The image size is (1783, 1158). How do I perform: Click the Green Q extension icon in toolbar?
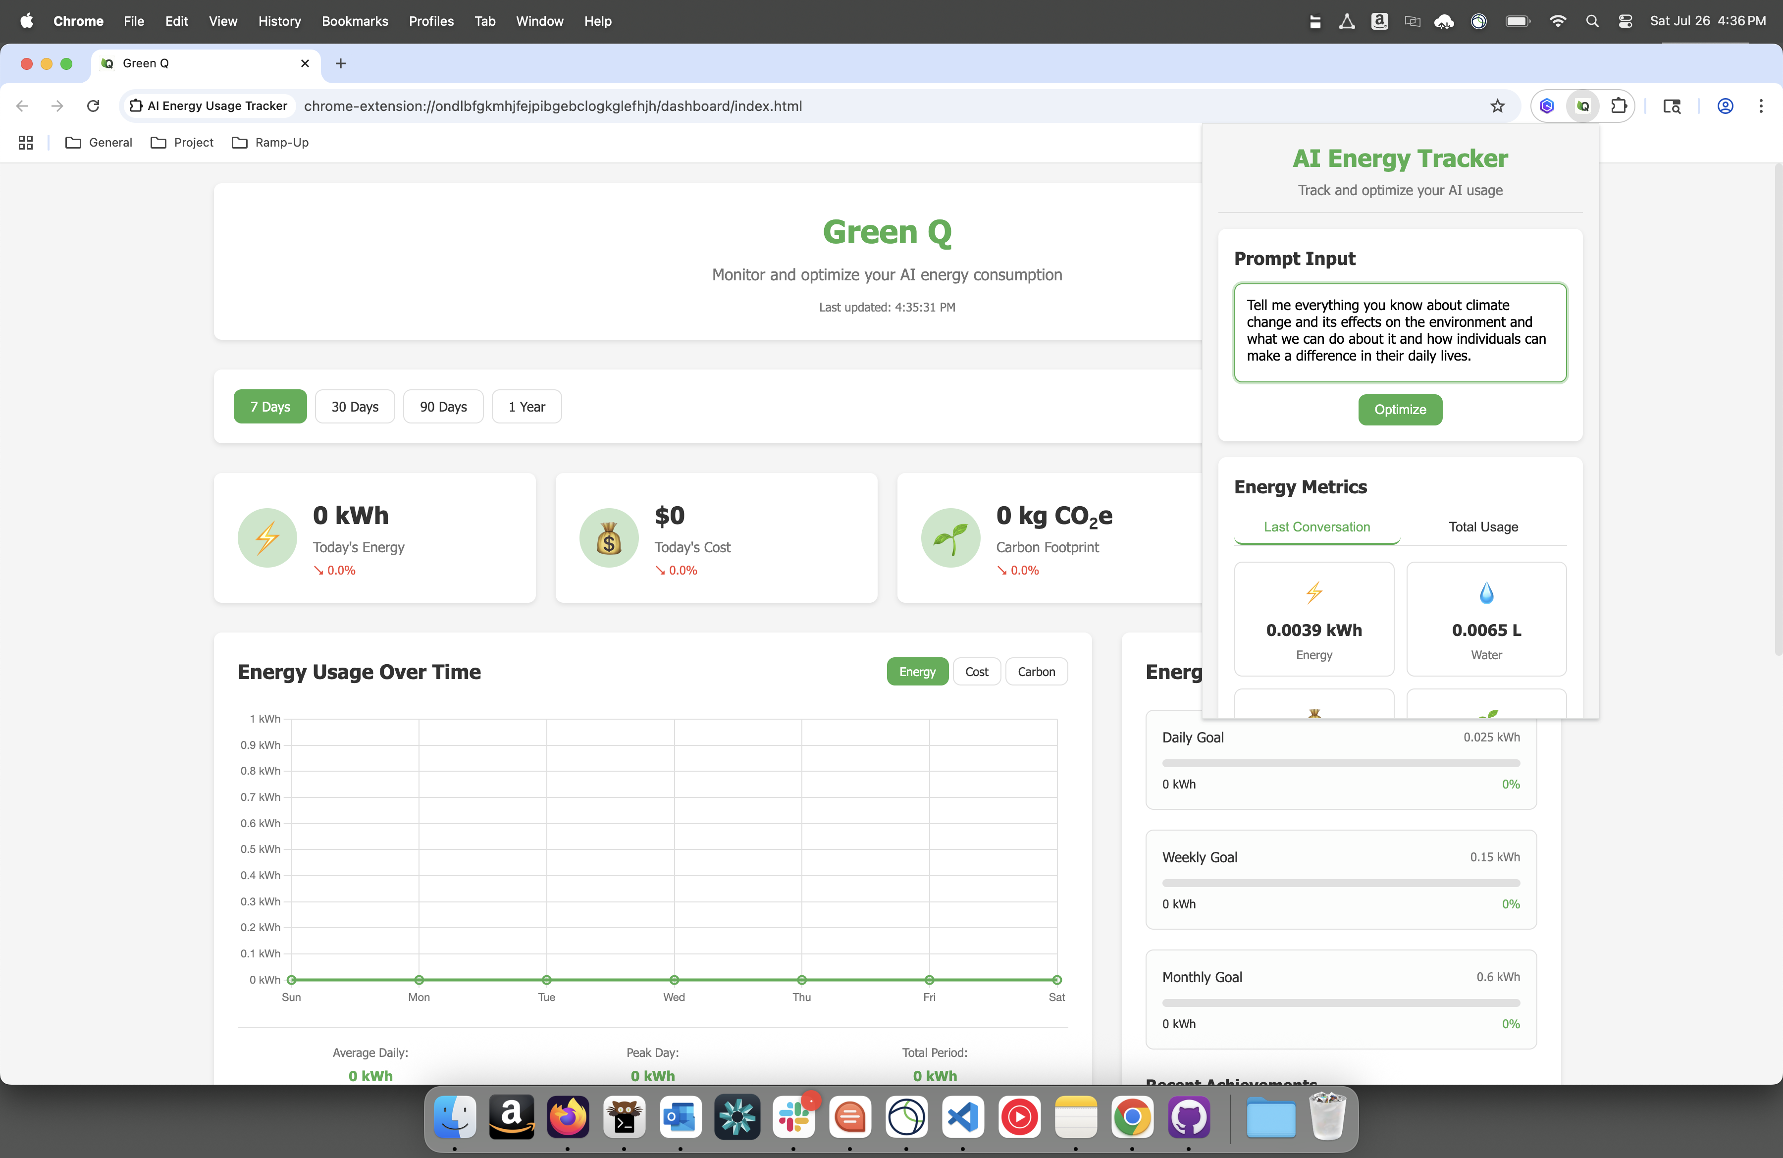1582,106
